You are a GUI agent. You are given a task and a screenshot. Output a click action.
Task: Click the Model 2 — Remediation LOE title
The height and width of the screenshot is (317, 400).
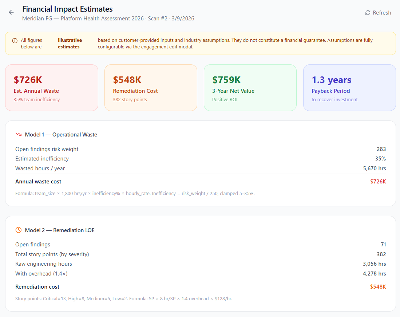tap(60, 230)
